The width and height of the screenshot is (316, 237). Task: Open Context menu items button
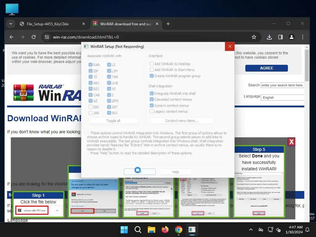[182, 121]
